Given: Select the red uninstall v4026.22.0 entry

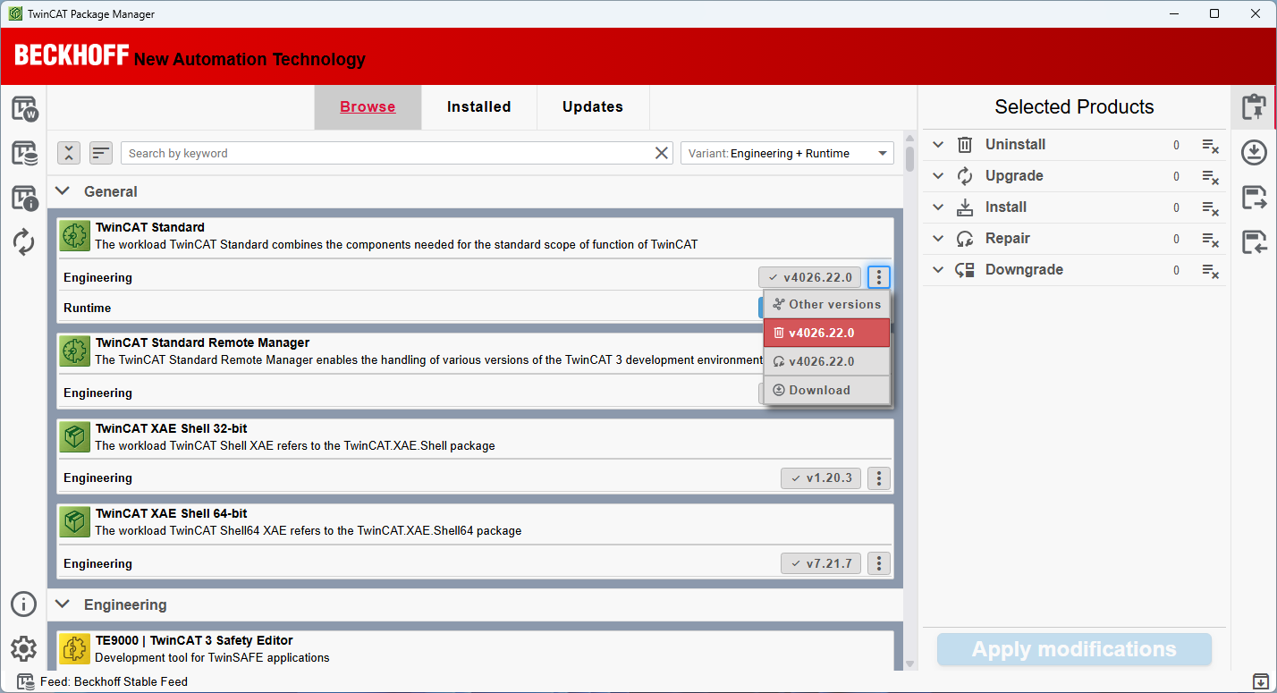Looking at the screenshot, I should pyautogui.click(x=827, y=333).
